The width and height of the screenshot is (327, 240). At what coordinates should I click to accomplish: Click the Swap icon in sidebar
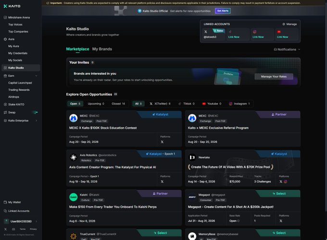point(5,112)
